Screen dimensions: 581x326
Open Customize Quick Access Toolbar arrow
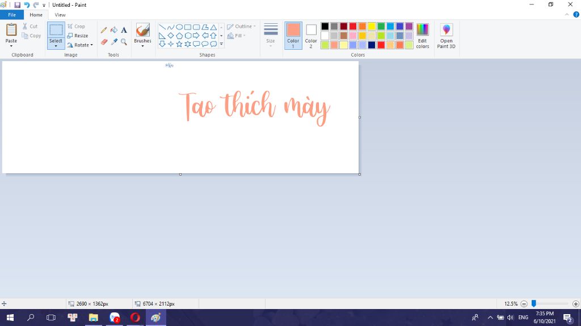(44, 5)
